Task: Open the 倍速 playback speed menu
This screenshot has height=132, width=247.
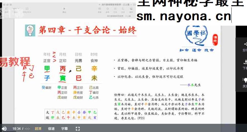Action: [x=51, y=129]
